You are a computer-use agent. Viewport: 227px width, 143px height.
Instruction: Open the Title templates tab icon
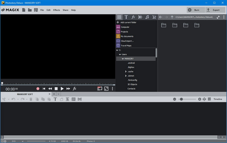pos(126,17)
